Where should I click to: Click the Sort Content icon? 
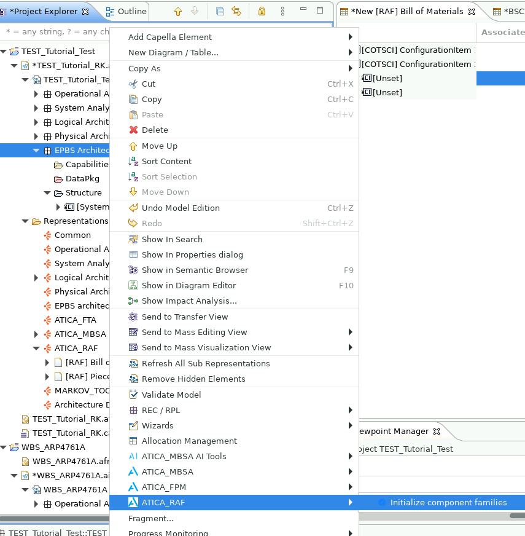[133, 161]
